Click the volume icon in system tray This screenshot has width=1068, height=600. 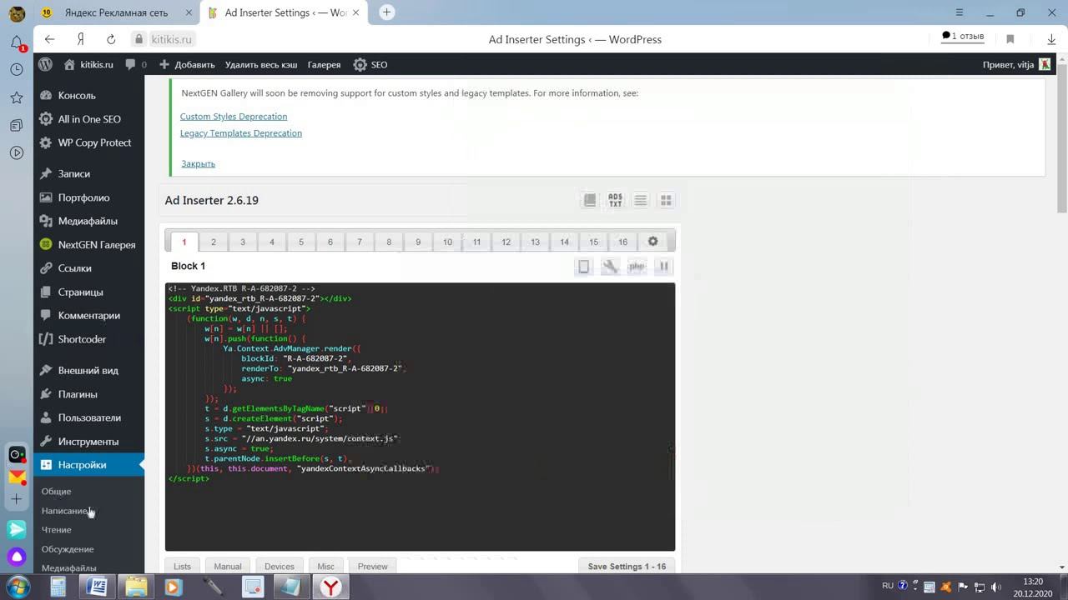pos(995,587)
